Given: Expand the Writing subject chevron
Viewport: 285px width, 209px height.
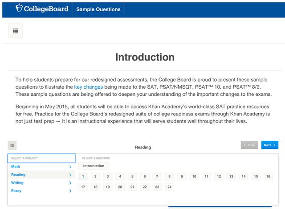Looking at the screenshot, I should click(x=70, y=183).
